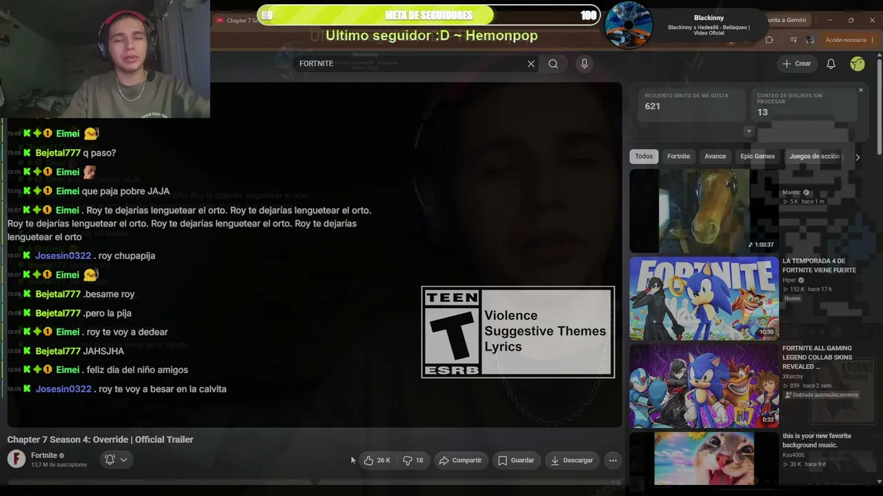Open the Fortnite 10:30 video thumbnail

point(704,298)
